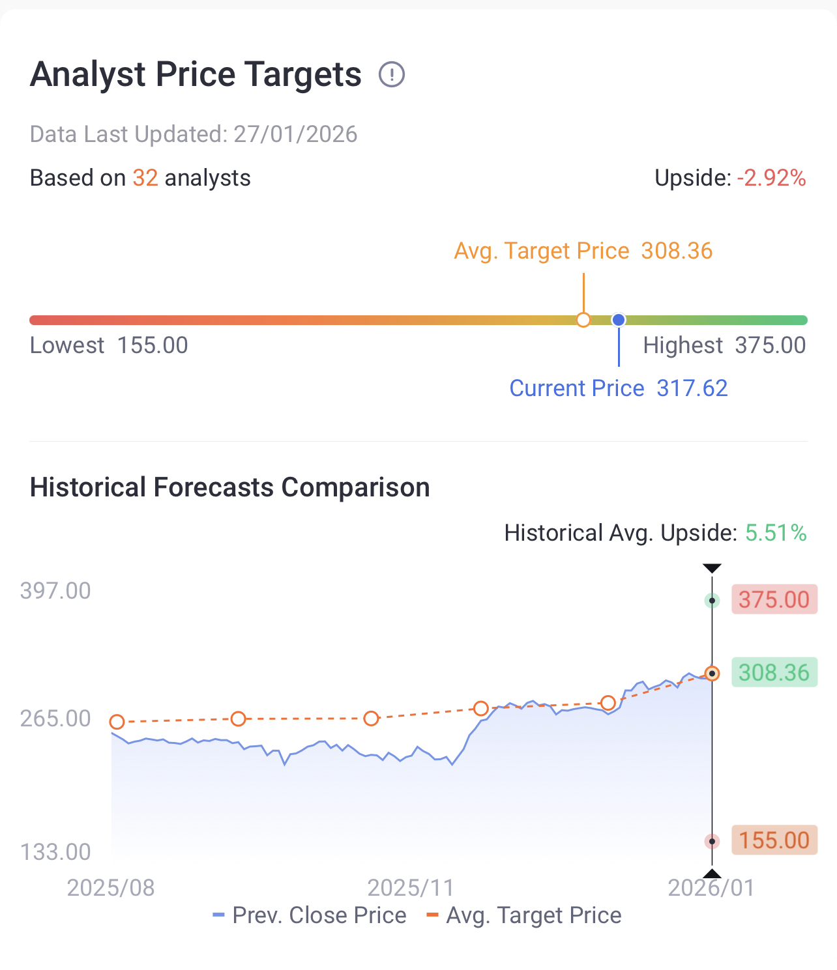Click the top black triangle cursor handle
This screenshot has width=837, height=970.
coord(712,569)
